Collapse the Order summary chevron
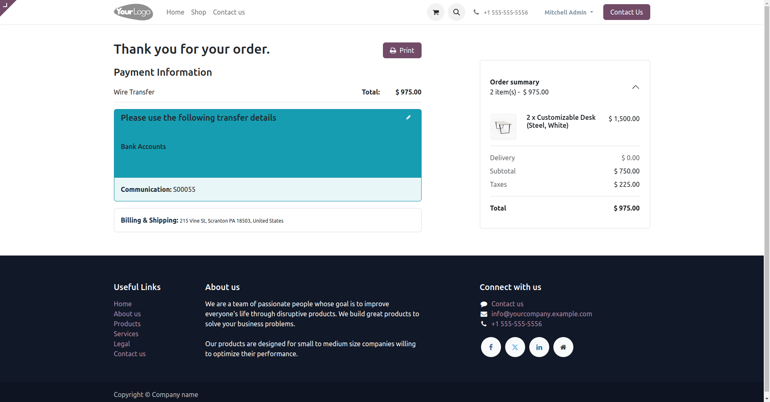The height and width of the screenshot is (402, 770). (635, 87)
